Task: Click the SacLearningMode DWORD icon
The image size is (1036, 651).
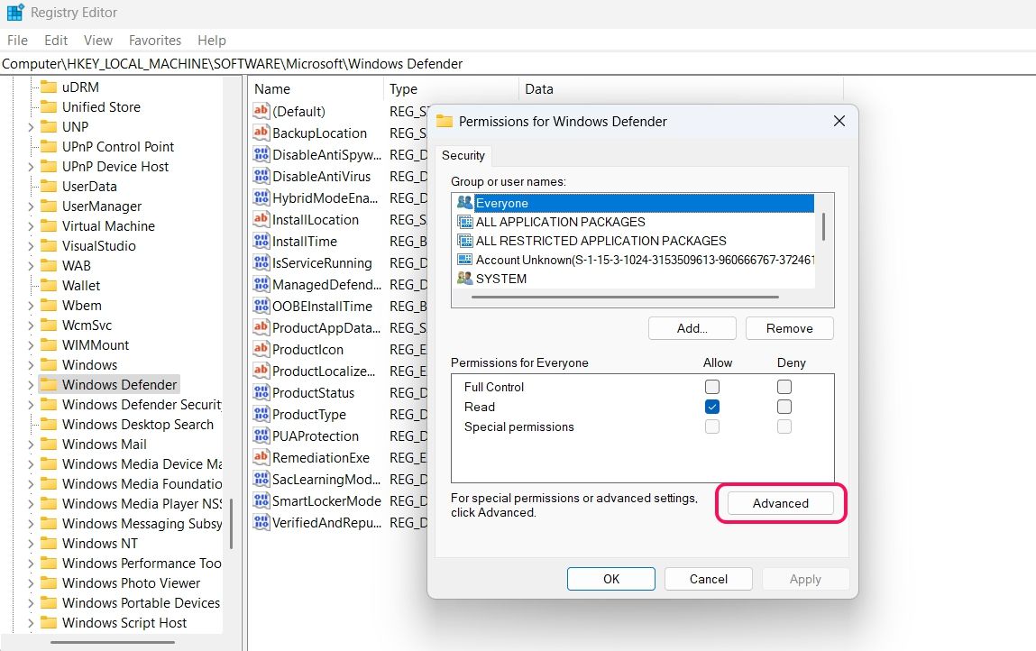Action: pos(261,479)
